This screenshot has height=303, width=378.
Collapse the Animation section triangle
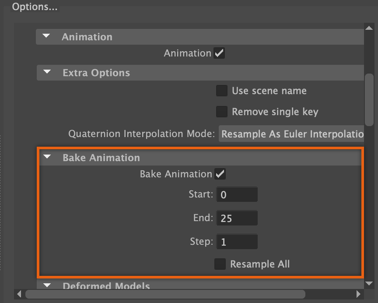coord(47,36)
